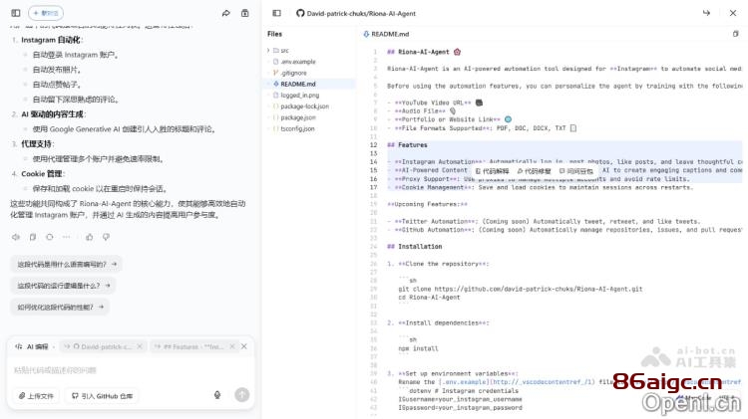Ask suggested question about optimizing code performance
The height and width of the screenshot is (419, 748).
pyautogui.click(x=60, y=308)
